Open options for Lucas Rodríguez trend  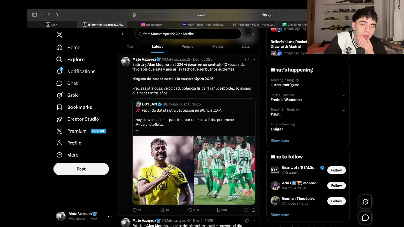point(343,81)
